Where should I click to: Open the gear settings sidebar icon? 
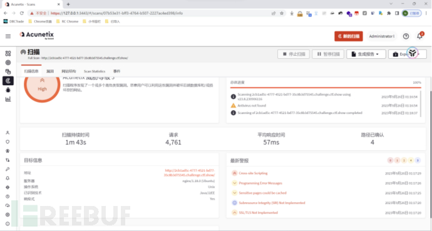pos(8,215)
